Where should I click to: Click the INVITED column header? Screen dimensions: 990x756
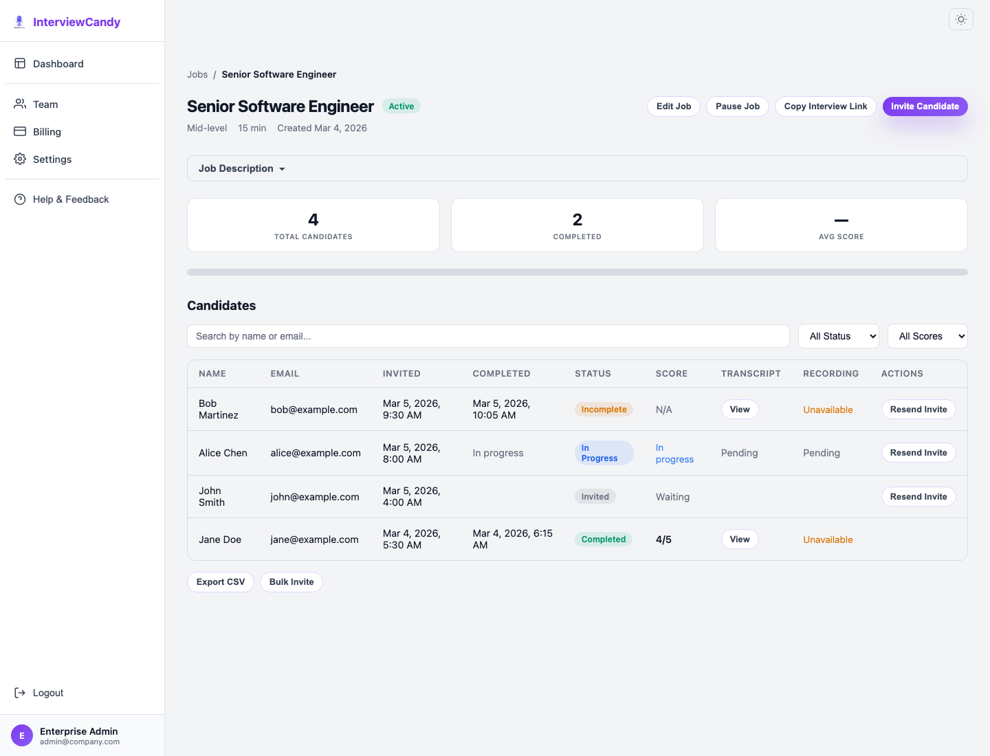tap(401, 374)
